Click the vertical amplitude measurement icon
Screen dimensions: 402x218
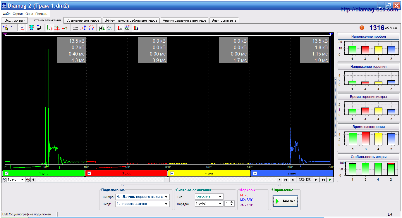pyautogui.click(x=83, y=28)
